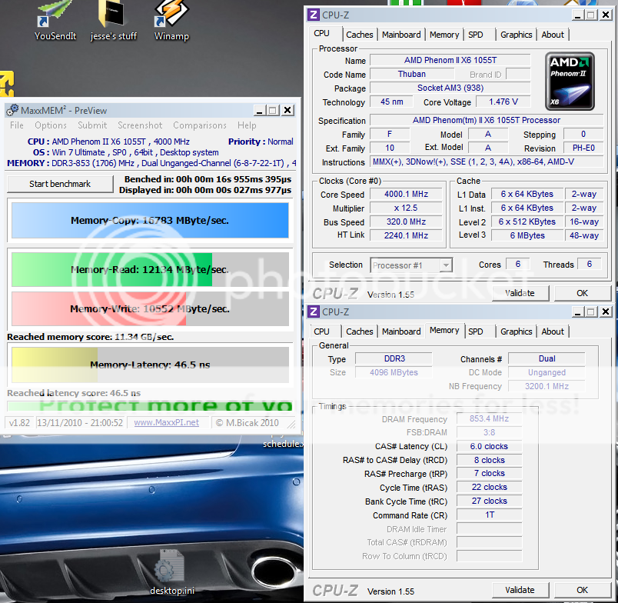This screenshot has width=618, height=603.
Task: Open the Help menu in MaxxMEM
Action: 247,125
